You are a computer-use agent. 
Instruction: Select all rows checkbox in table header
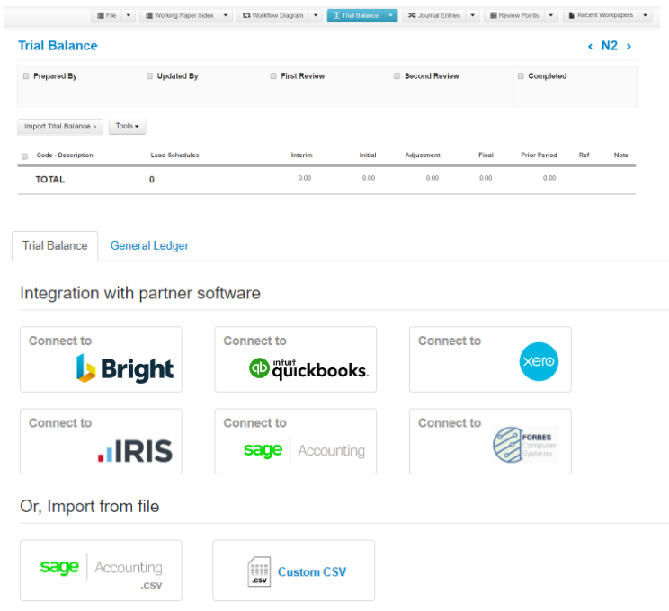click(x=24, y=155)
